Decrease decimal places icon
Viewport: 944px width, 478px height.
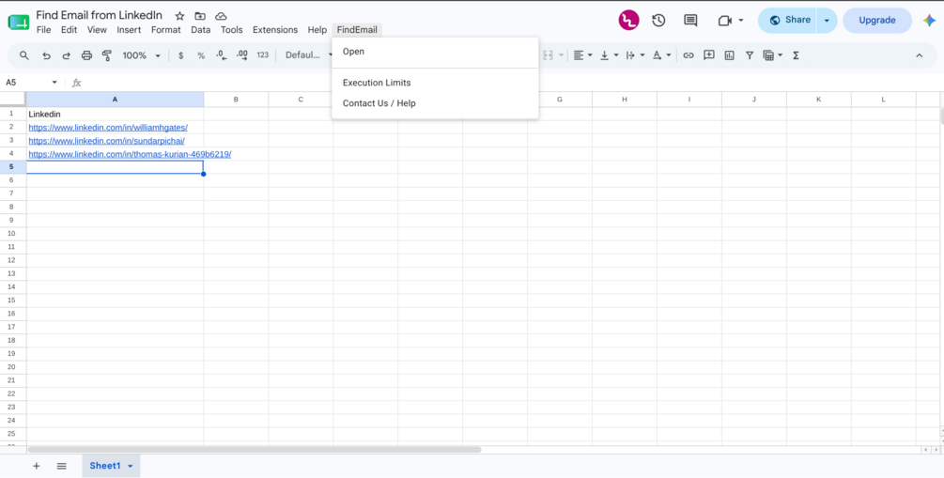click(x=222, y=55)
